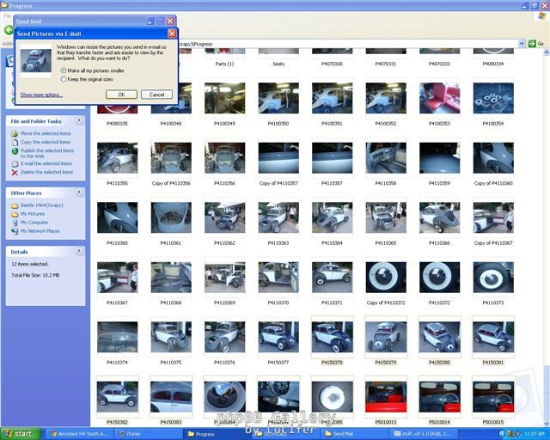The width and height of the screenshot is (550, 440).
Task: Select thumbnail P4110364
Action: click(x=333, y=217)
